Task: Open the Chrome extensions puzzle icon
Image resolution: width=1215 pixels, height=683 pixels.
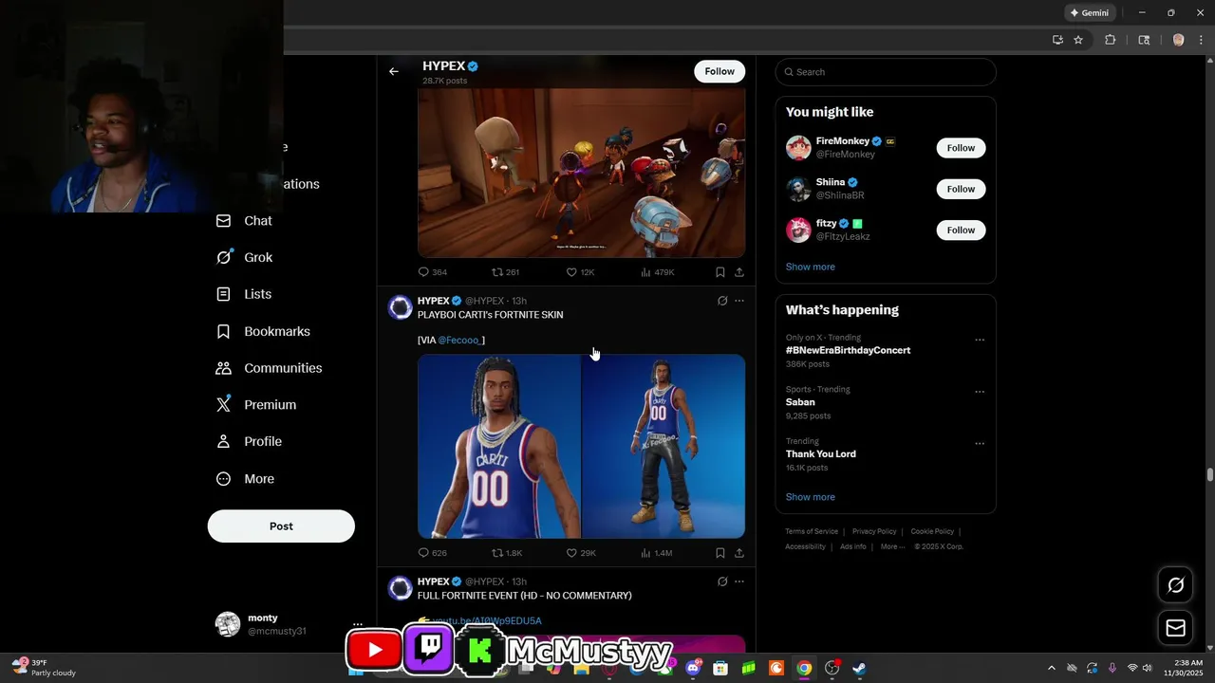Action: [1110, 40]
